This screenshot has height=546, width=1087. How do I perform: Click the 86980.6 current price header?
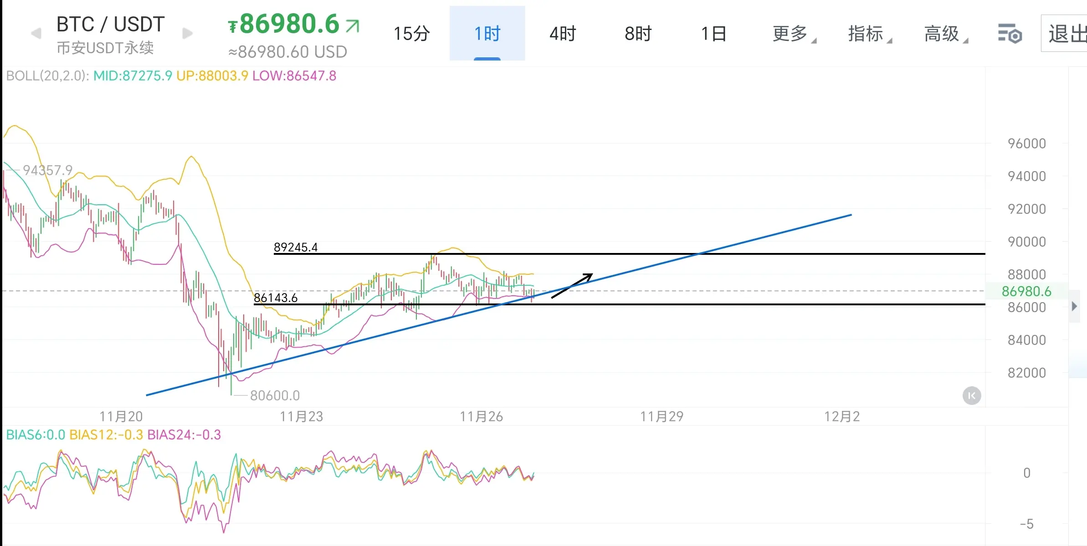coord(290,24)
